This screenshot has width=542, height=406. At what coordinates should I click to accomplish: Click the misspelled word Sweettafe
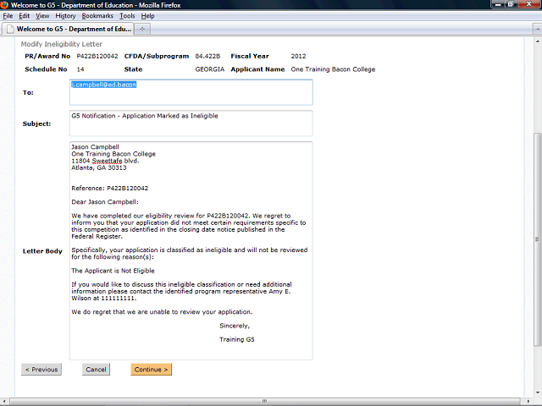[x=107, y=161]
